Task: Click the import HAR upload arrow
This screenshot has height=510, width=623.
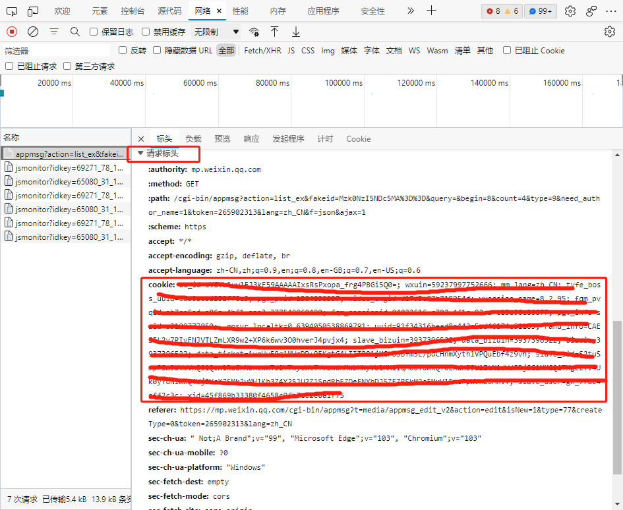Action: coord(274,32)
